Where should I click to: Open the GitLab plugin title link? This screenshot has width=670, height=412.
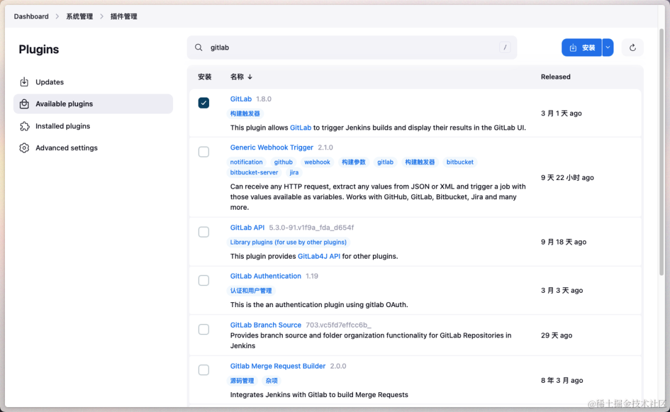(x=241, y=99)
